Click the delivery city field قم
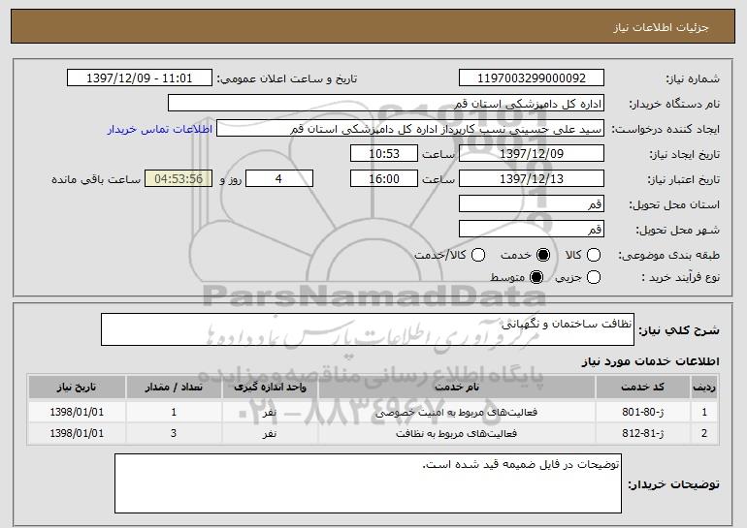This screenshot has width=747, height=528. coord(532,230)
